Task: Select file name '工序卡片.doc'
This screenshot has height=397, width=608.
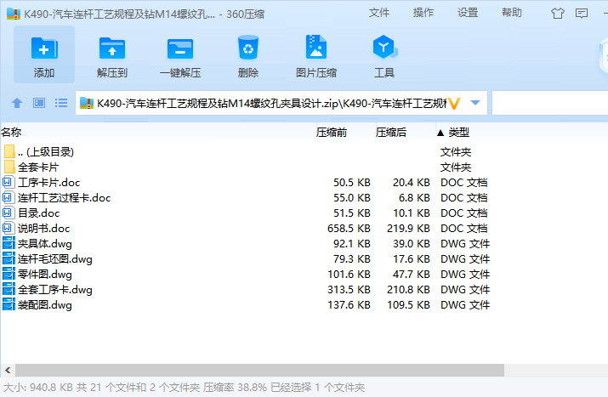Action: 48,182
